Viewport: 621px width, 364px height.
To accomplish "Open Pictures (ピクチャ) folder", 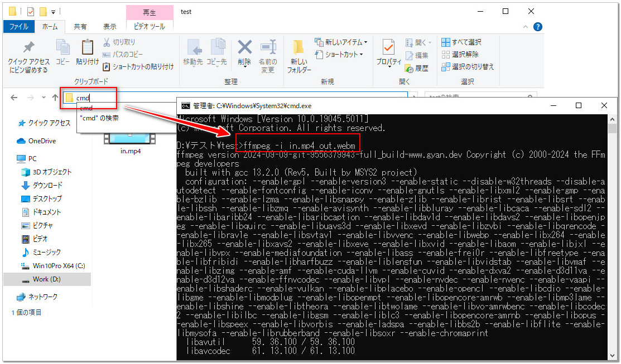I will (x=37, y=226).
